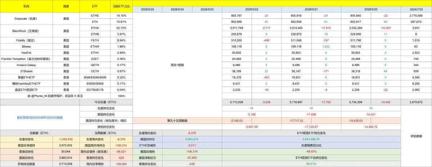Select the Bitwise institution cell
The height and width of the screenshot is (167, 432).
tap(26, 46)
